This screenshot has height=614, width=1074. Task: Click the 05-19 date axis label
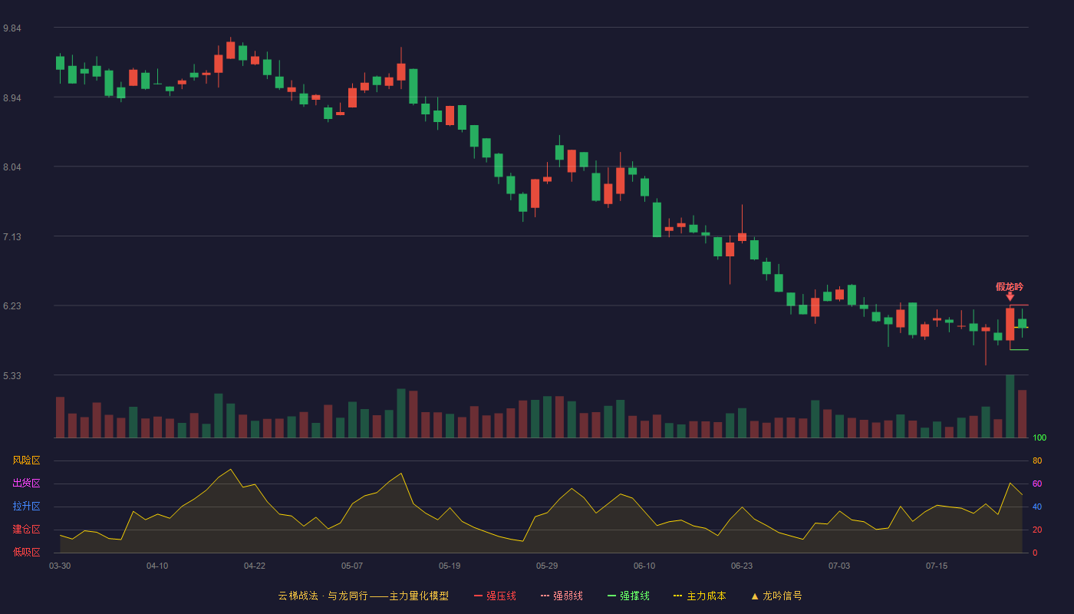(450, 566)
